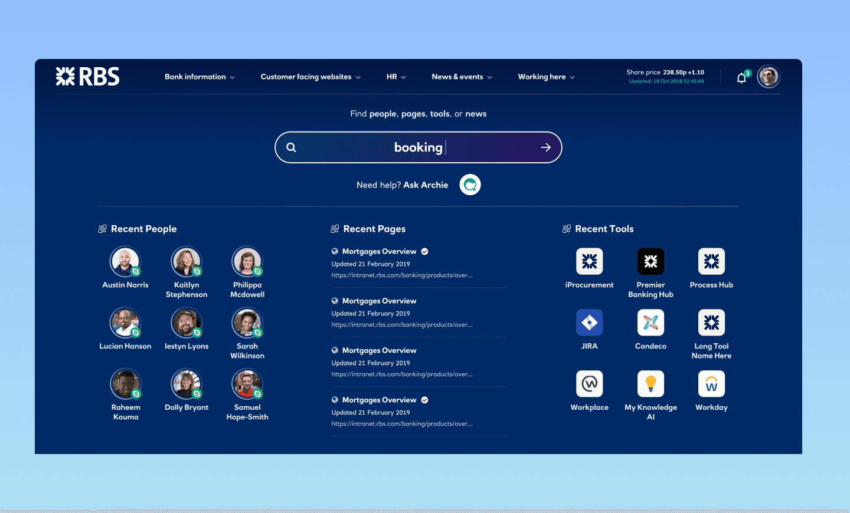Open Sarah Wilkinson's profile
The height and width of the screenshot is (513, 850).
pyautogui.click(x=247, y=323)
